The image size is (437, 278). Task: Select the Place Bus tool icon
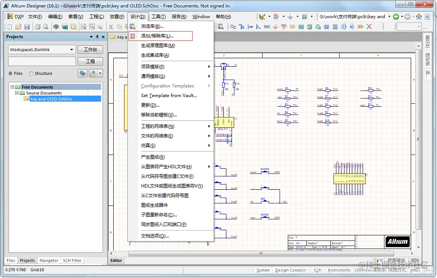[242, 27]
